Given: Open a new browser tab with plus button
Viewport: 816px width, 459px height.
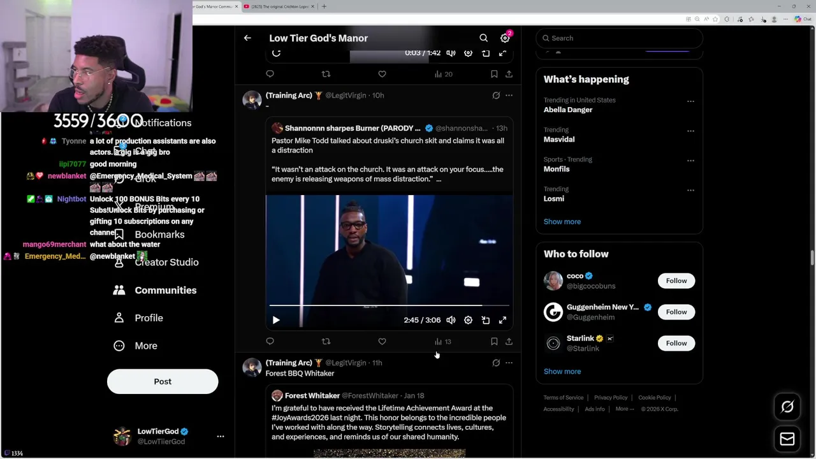Looking at the screenshot, I should (x=324, y=6).
